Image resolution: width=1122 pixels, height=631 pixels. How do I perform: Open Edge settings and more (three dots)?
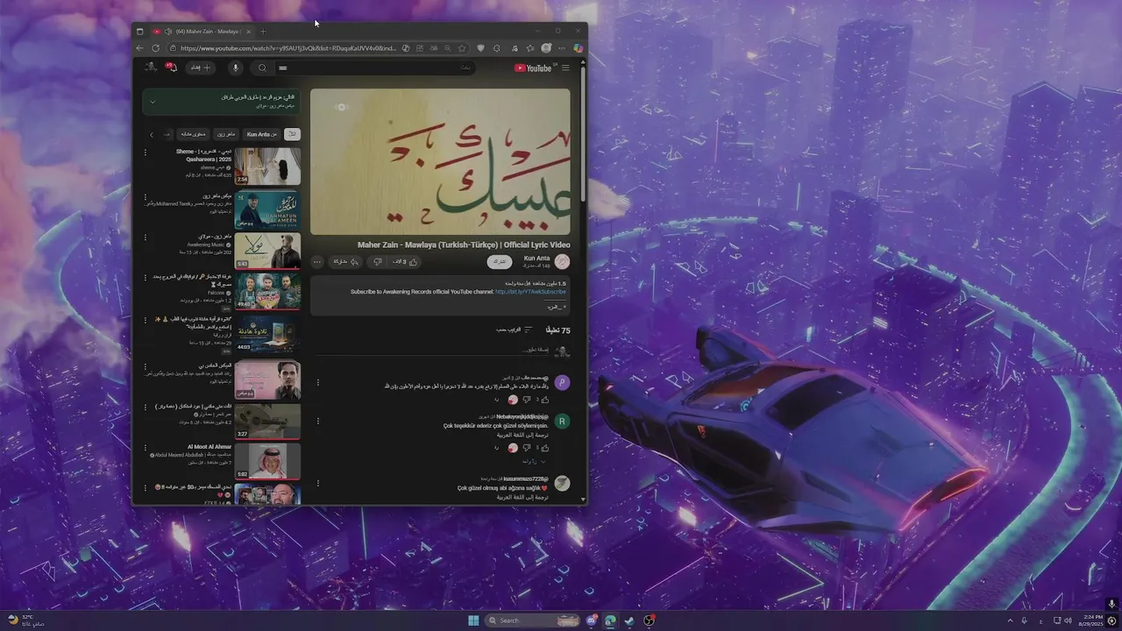(x=562, y=48)
